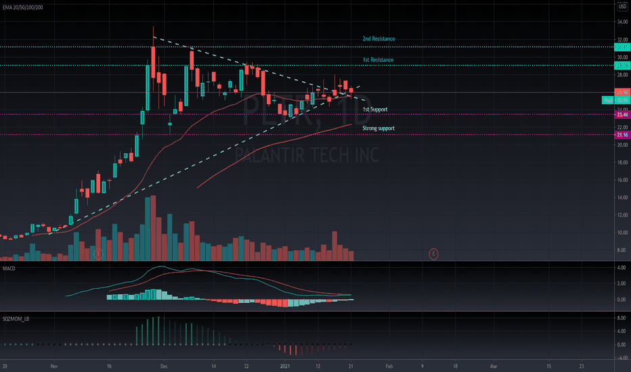
Task: Open the USD currency selector
Action: pyautogui.click(x=622, y=7)
